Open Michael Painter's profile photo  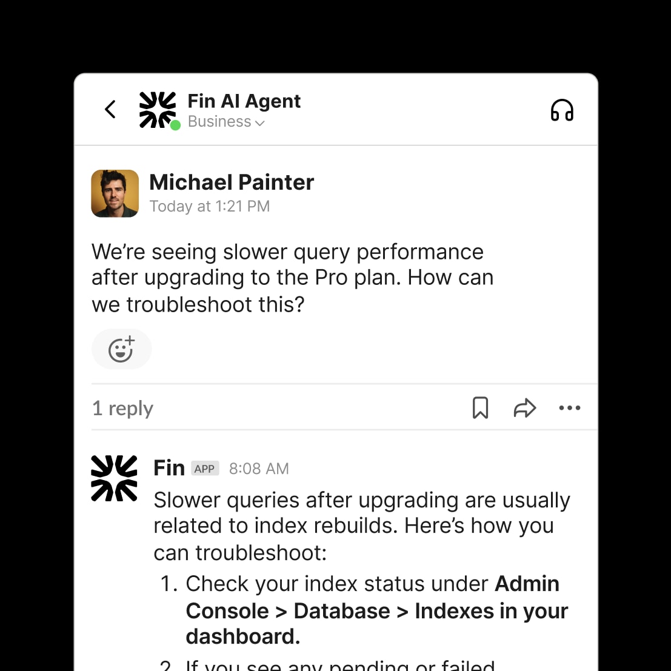(115, 193)
